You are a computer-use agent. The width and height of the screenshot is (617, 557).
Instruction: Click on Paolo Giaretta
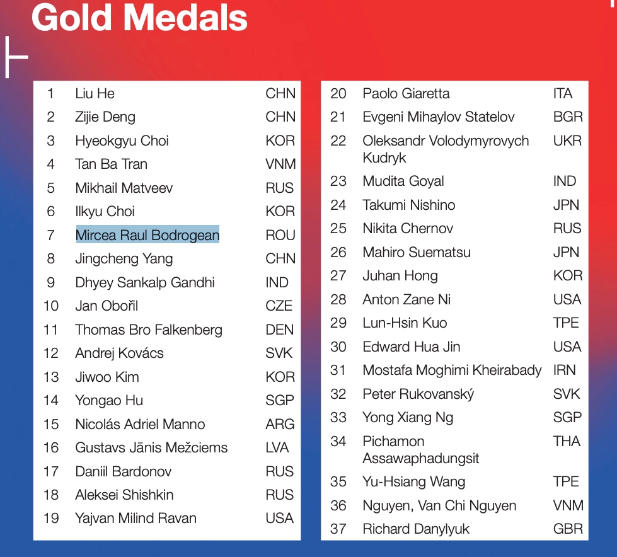click(406, 93)
